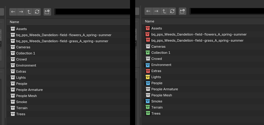264x125 pixels.
Task: Click blue Smoke collection icon in right list
Action: point(148,101)
